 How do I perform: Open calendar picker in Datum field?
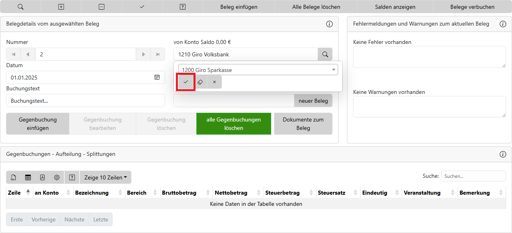[x=157, y=78]
